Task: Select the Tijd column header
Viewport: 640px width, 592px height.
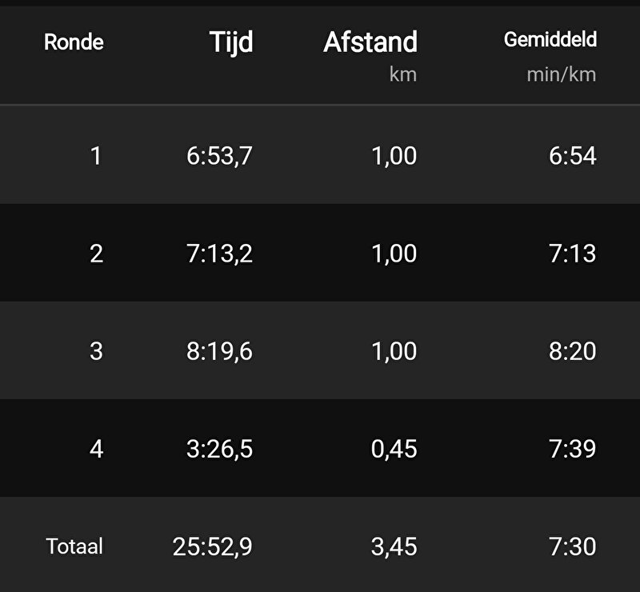Action: [231, 43]
